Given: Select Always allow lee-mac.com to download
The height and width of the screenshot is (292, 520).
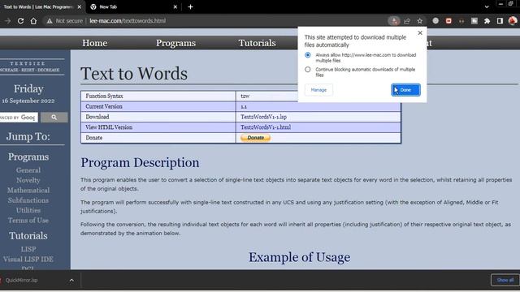Looking at the screenshot, I should point(308,55).
